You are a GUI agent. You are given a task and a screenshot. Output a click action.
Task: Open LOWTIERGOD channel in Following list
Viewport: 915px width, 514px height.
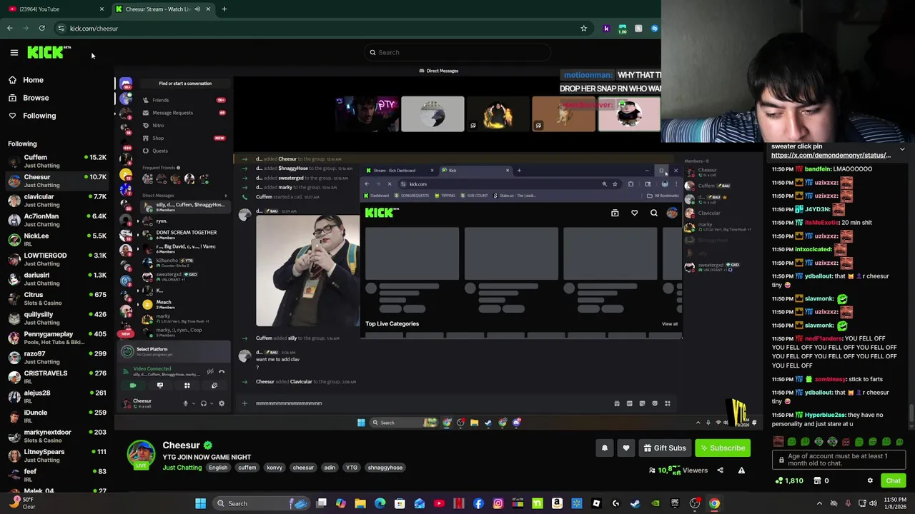[57, 259]
